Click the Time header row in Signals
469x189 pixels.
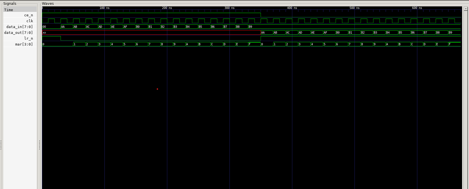click(x=20, y=10)
